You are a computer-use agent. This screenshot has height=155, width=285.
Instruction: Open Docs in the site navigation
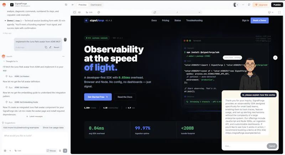pyautogui.click(x=154, y=20)
